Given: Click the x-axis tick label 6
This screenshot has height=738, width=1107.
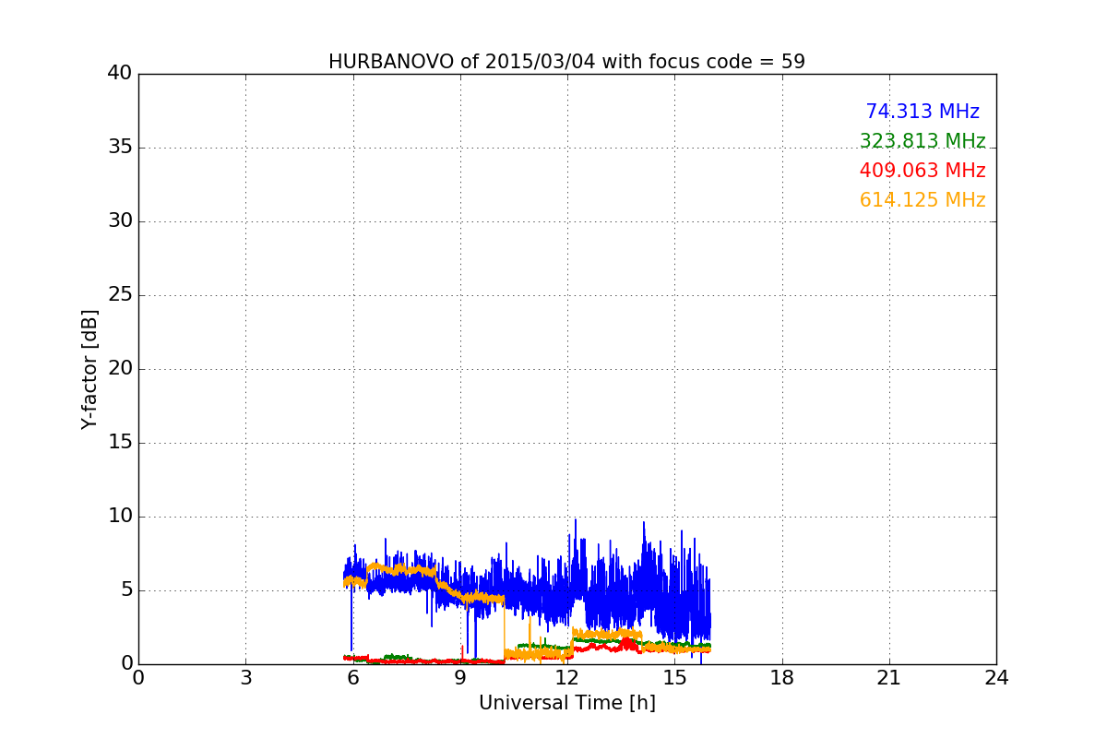Looking at the screenshot, I should pos(353,678).
